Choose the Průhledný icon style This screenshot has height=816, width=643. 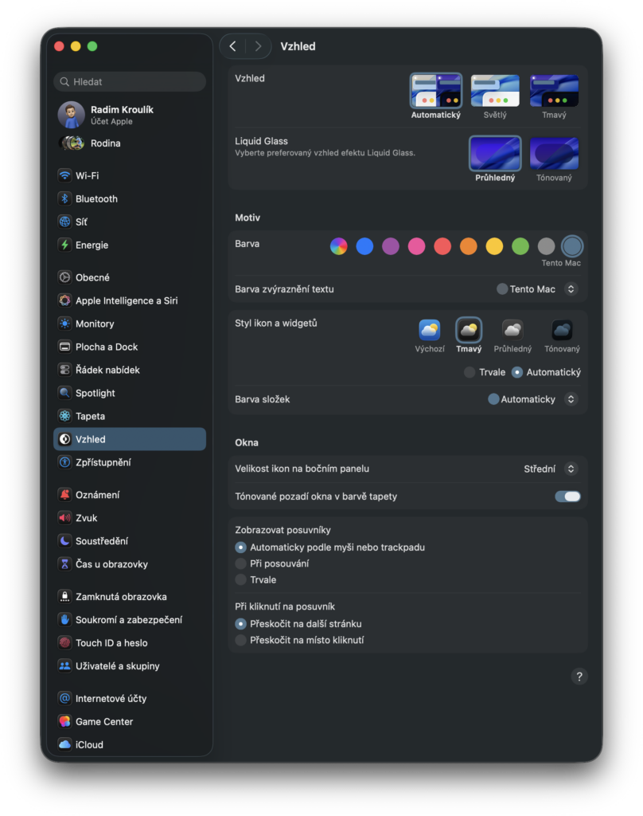[512, 330]
